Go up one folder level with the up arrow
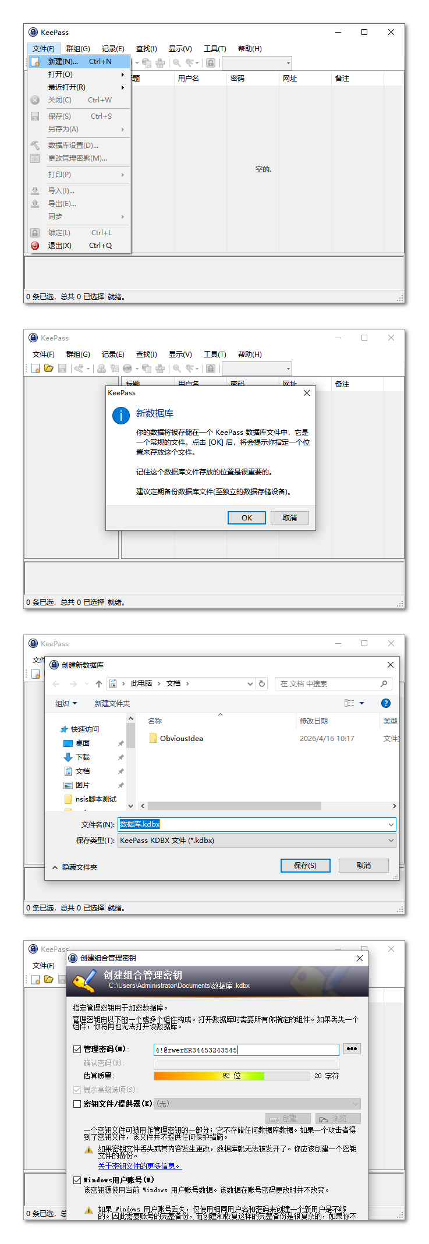 point(99,683)
